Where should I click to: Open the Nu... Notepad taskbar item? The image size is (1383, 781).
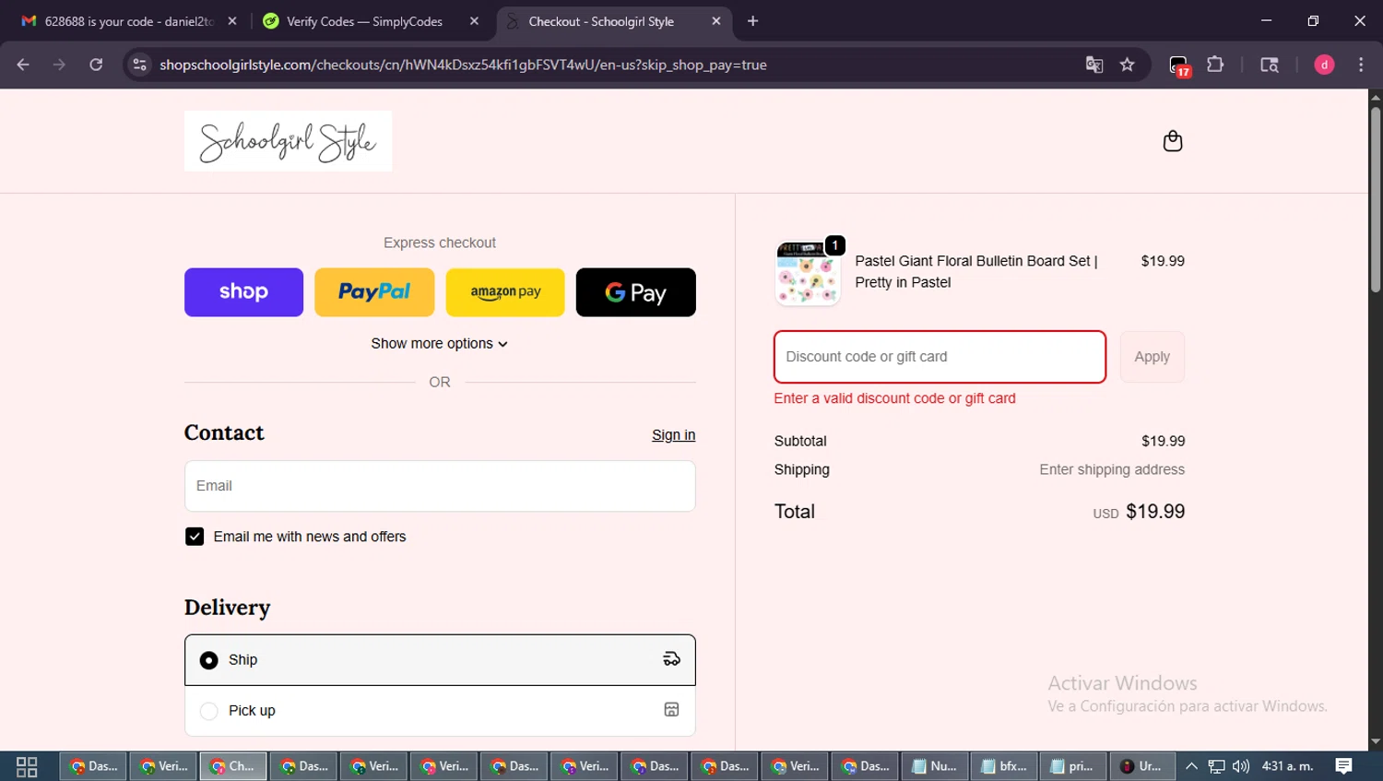(x=934, y=766)
